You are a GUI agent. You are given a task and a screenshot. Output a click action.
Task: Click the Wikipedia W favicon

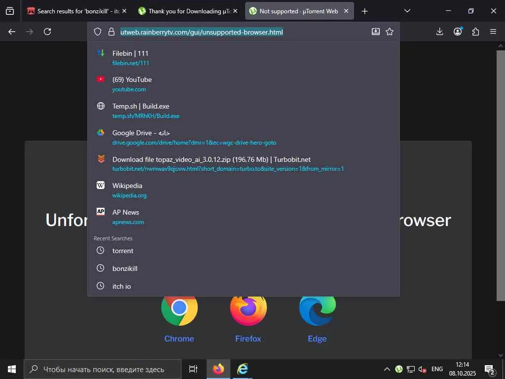coord(101,185)
